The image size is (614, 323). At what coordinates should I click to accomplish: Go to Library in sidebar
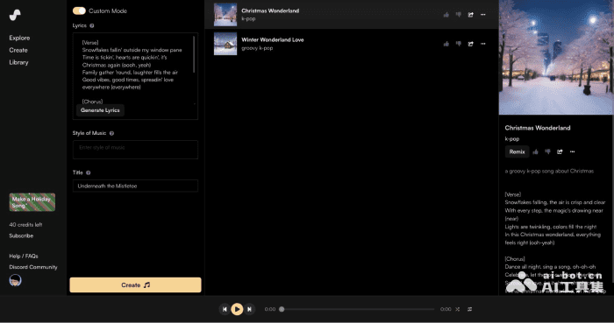pyautogui.click(x=18, y=62)
